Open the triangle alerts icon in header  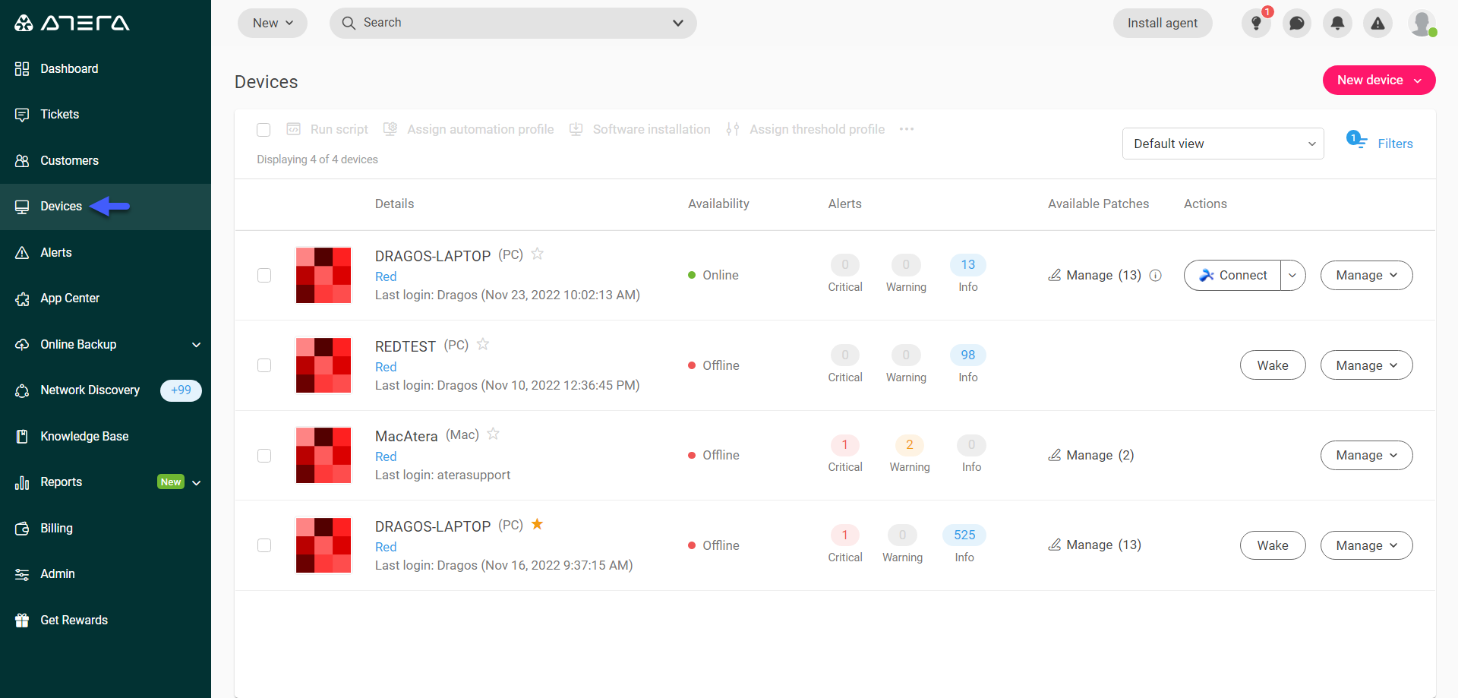tap(1378, 24)
